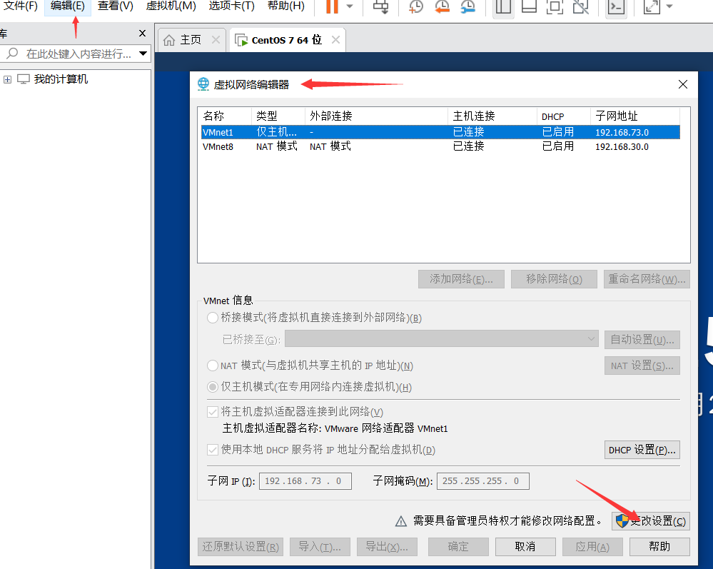This screenshot has height=569, width=713.
Task: Open the 查看(V) menu
Action: pos(116,6)
